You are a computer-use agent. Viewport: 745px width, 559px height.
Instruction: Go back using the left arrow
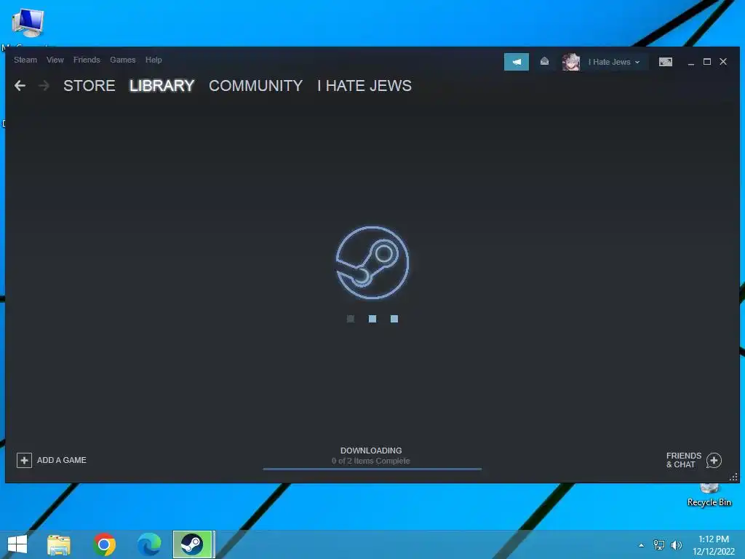[x=20, y=86]
